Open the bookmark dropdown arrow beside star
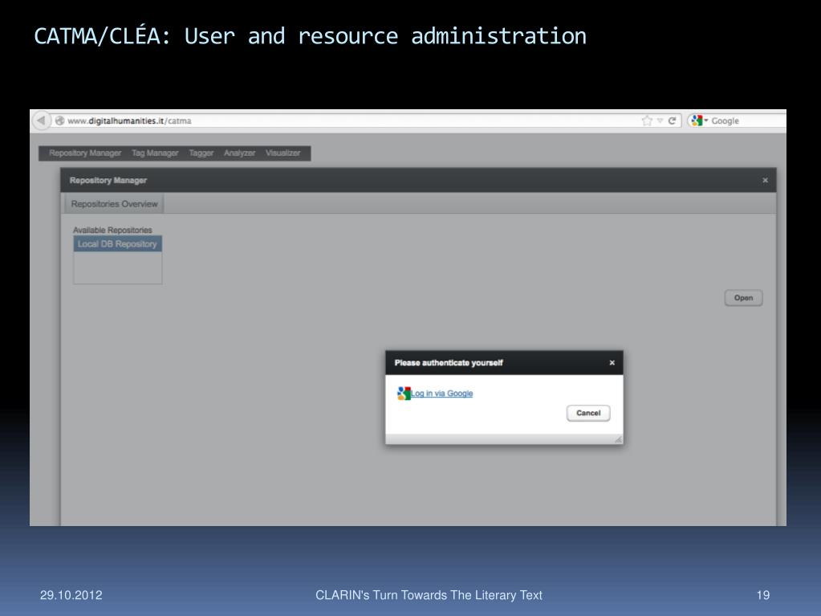This screenshot has height=616, width=821. click(660, 120)
